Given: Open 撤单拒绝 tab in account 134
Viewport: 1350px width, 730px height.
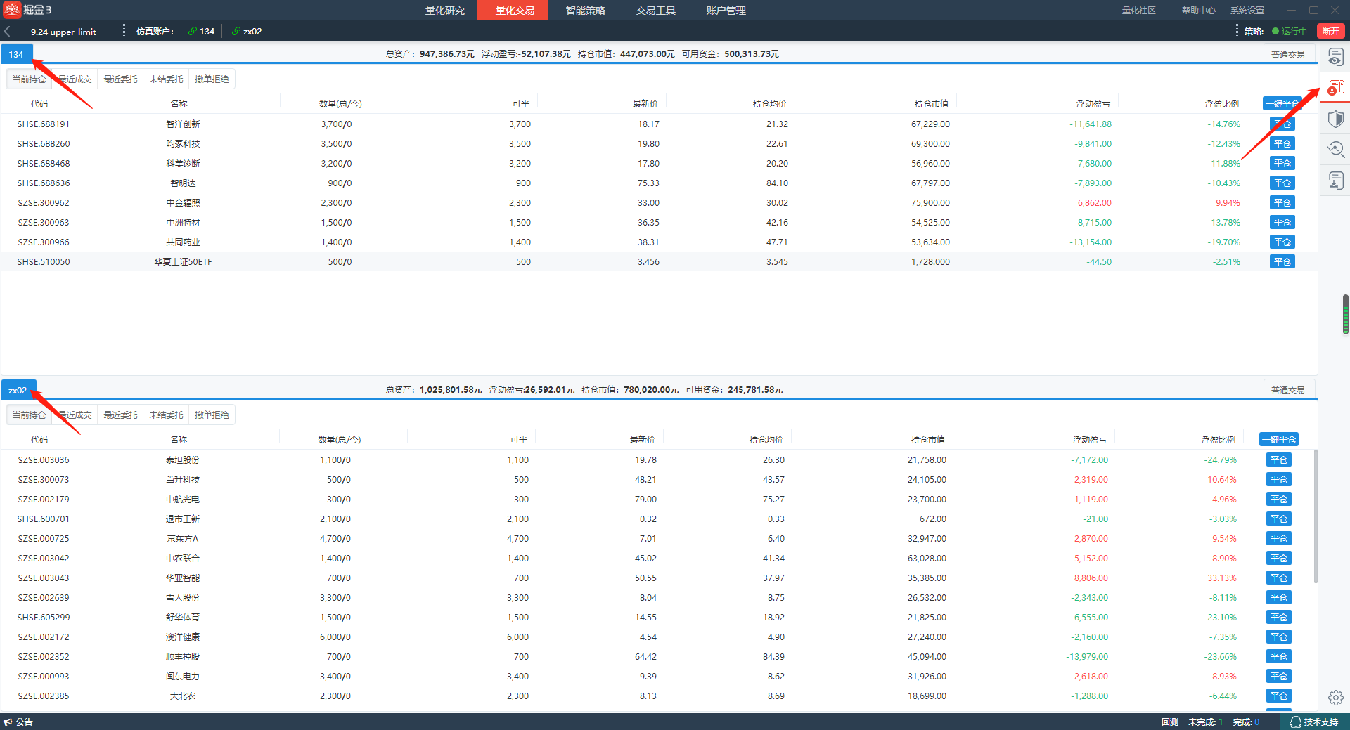Looking at the screenshot, I should click(x=212, y=79).
